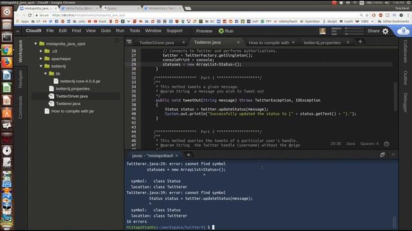The width and height of the screenshot is (412, 231).
Task: Open Google Chrome icon in dock
Action: point(7,50)
